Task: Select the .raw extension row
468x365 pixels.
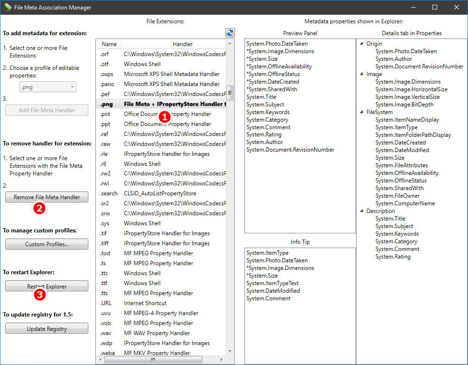Action: (x=161, y=144)
